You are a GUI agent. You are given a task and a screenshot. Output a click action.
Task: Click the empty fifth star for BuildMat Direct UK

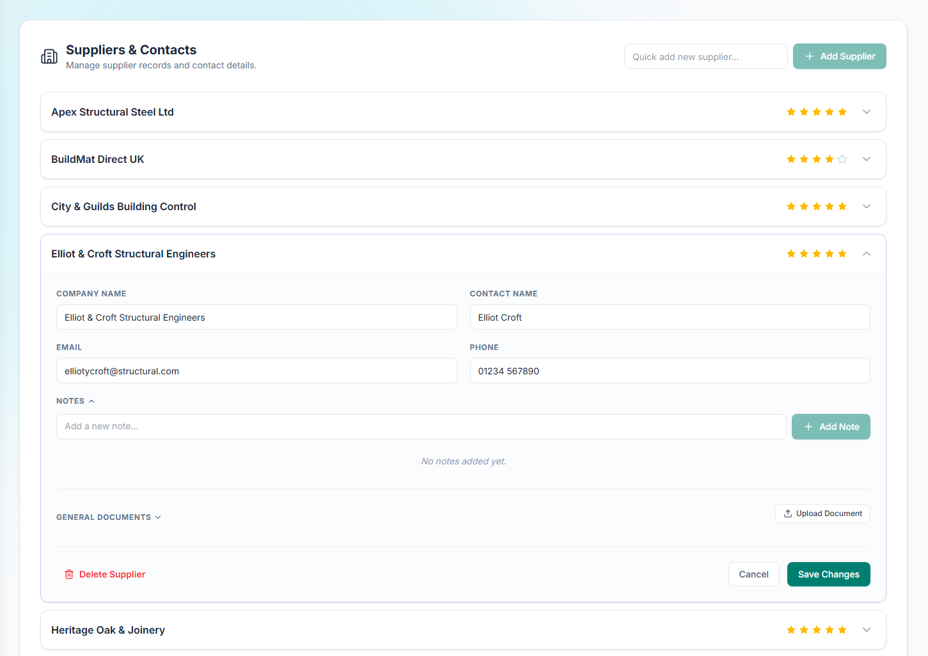point(842,159)
